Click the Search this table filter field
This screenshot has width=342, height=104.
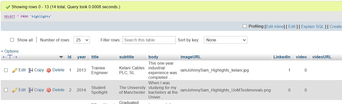coord(149,40)
